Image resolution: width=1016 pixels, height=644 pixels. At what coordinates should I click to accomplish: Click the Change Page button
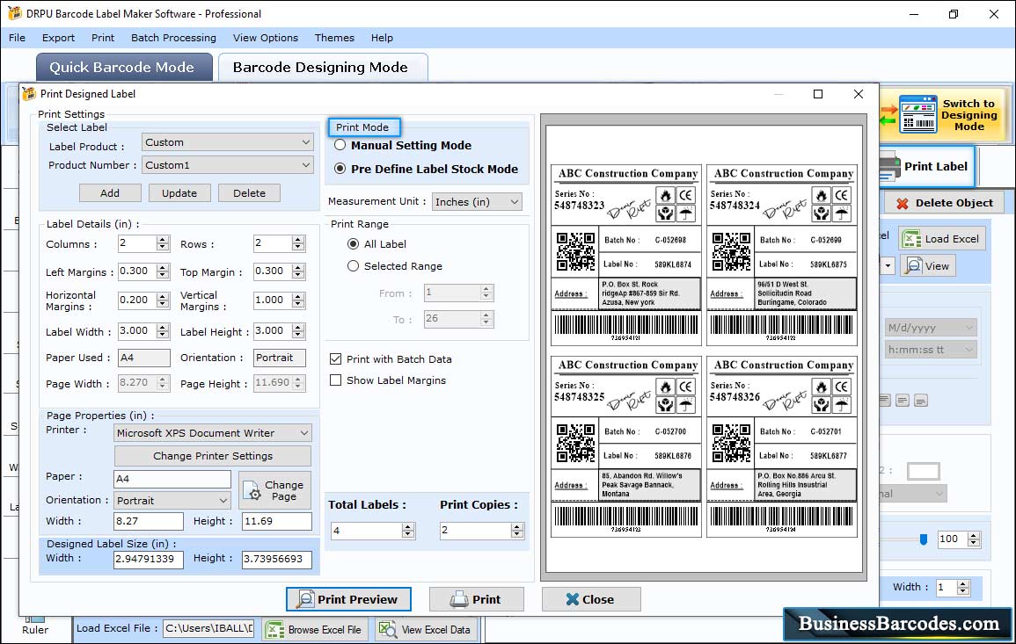click(x=274, y=490)
